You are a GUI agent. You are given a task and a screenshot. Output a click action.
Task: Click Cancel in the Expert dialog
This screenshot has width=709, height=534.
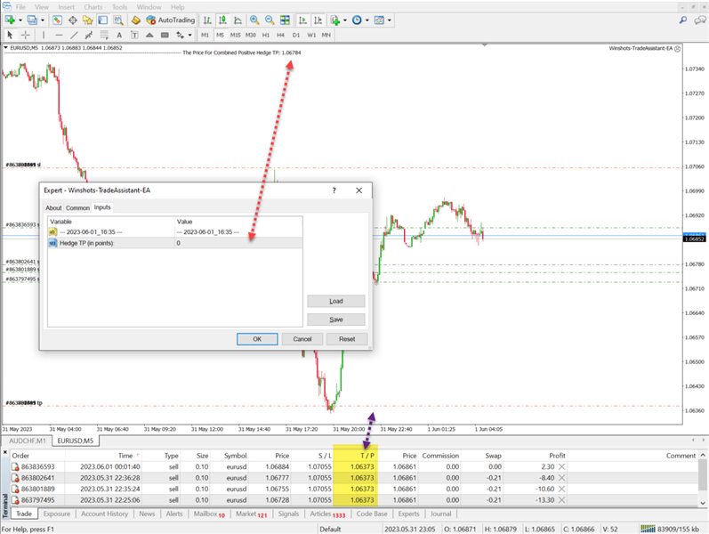(x=302, y=339)
